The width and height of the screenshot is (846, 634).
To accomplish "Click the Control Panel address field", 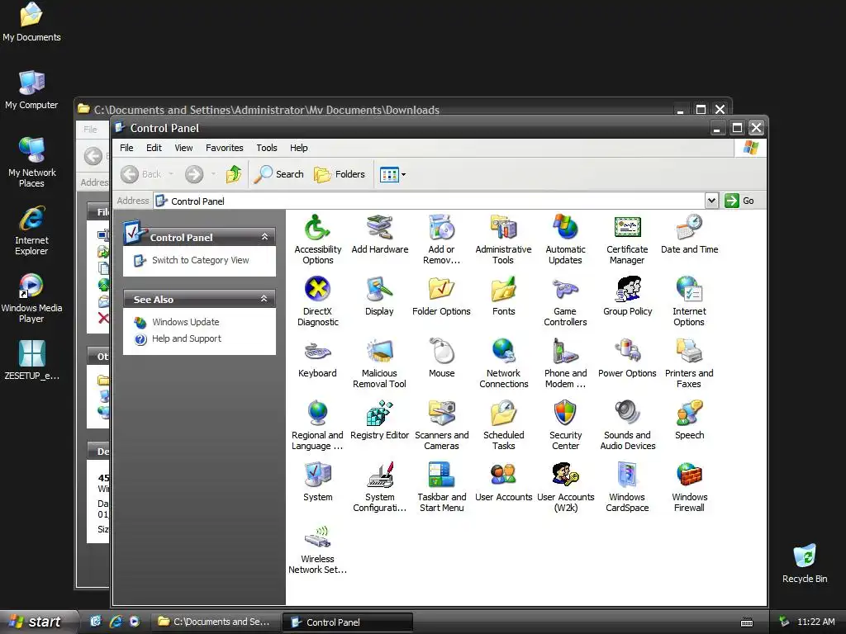I will tap(429, 201).
